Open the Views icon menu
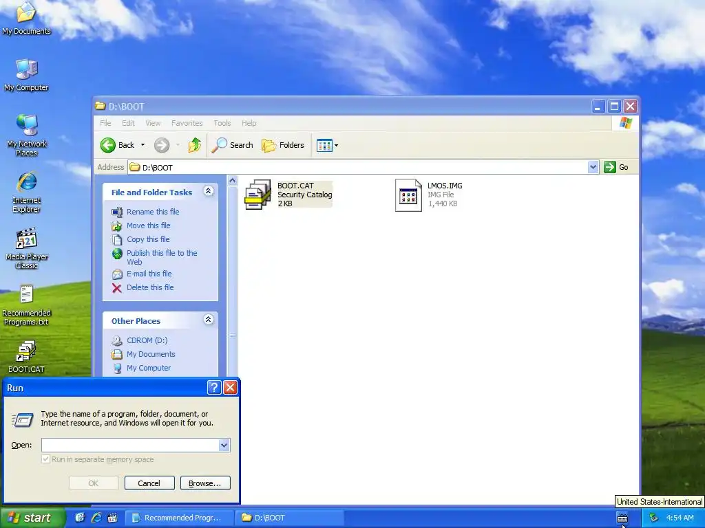The height and width of the screenshot is (528, 705). (x=324, y=145)
